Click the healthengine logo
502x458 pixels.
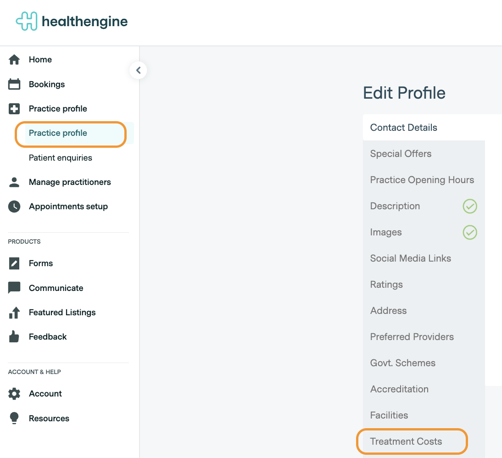click(x=72, y=22)
